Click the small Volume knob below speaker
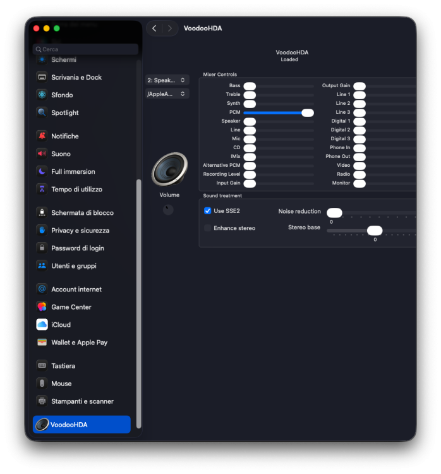 168,209
